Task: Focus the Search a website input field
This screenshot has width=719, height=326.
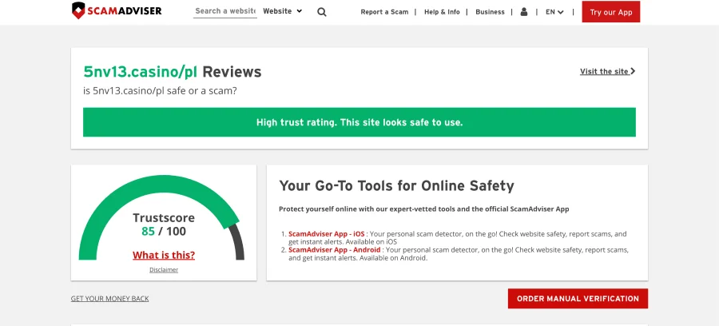Action: click(225, 11)
